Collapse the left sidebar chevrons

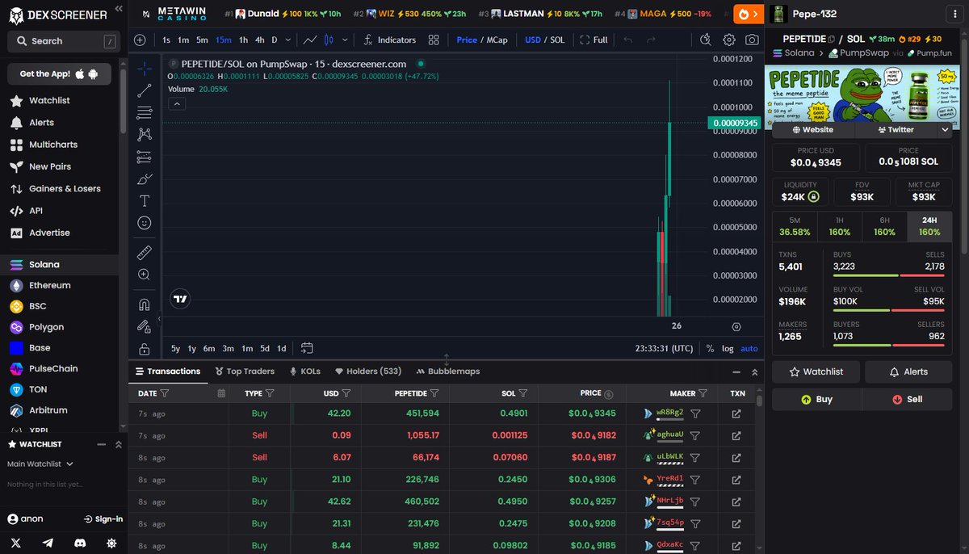coord(119,9)
